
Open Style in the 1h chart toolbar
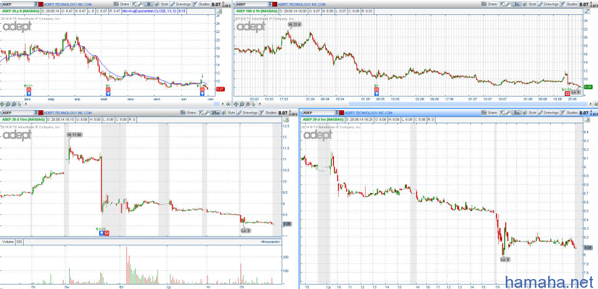tap(529, 4)
